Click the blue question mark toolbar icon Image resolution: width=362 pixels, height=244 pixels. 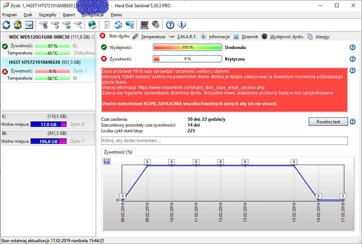[x=170, y=25]
